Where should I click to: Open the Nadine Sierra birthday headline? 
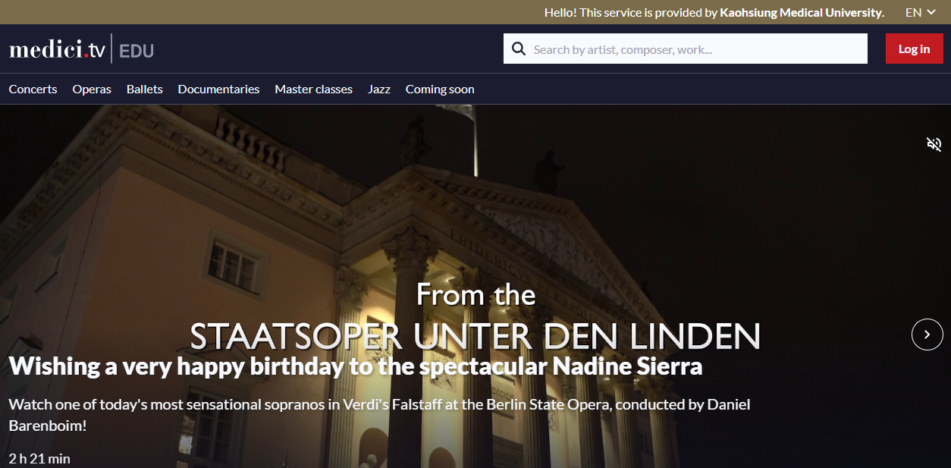click(356, 366)
